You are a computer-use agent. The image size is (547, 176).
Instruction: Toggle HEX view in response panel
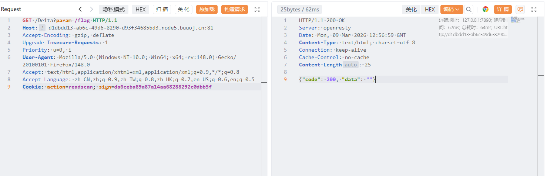click(430, 10)
